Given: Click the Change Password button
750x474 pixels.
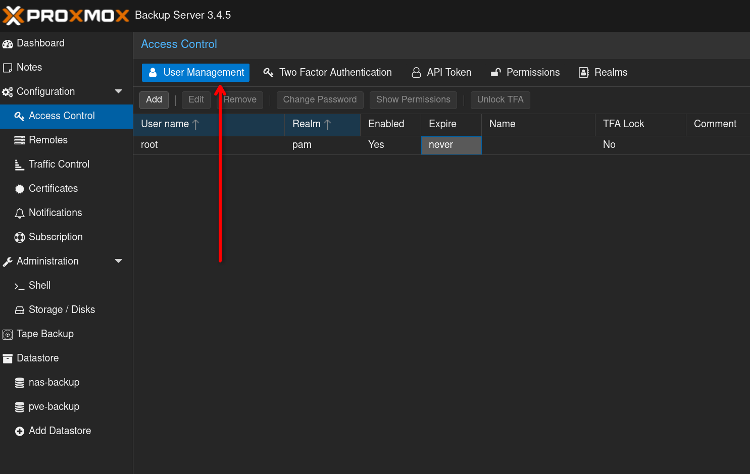Looking at the screenshot, I should 320,100.
